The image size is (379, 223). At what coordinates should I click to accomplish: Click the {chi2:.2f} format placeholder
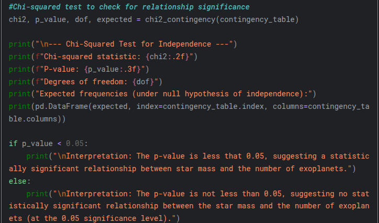coord(171,57)
